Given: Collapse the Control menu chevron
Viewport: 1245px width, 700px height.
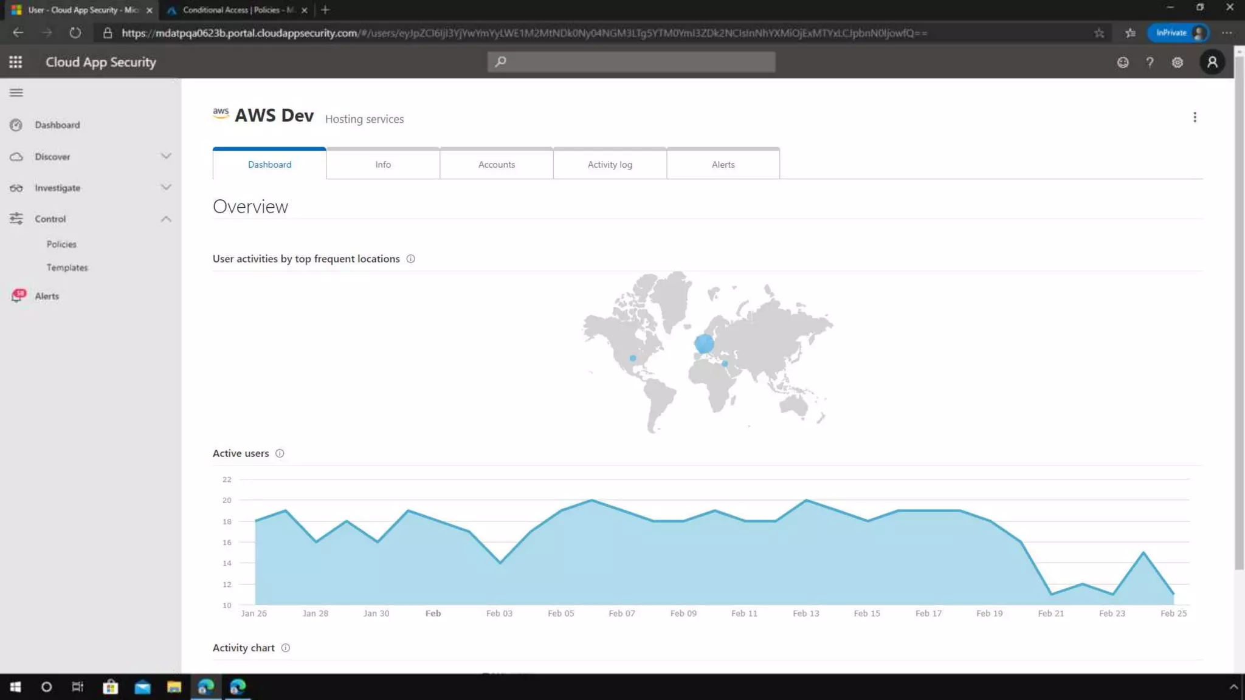Looking at the screenshot, I should [166, 219].
